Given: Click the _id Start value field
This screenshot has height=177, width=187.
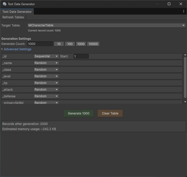Looking at the screenshot, I should tap(81, 56).
